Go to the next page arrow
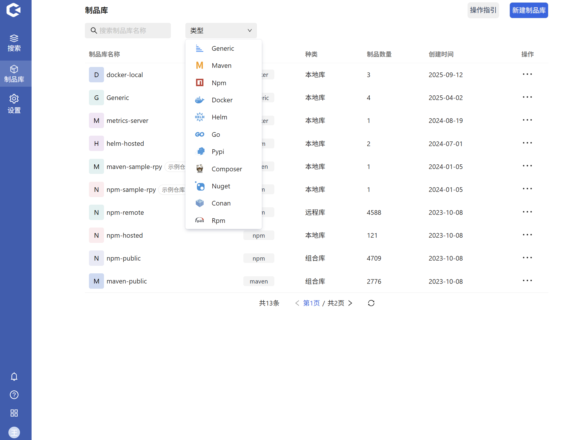Image resolution: width=564 pixels, height=440 pixels. click(350, 303)
